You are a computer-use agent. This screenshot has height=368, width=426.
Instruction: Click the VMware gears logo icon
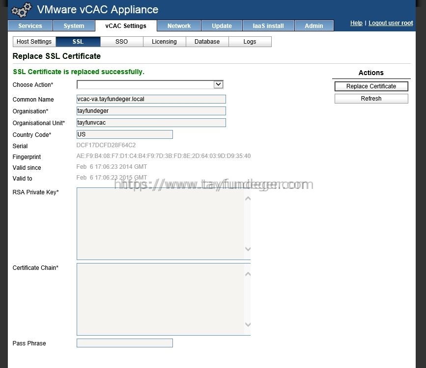coord(21,10)
